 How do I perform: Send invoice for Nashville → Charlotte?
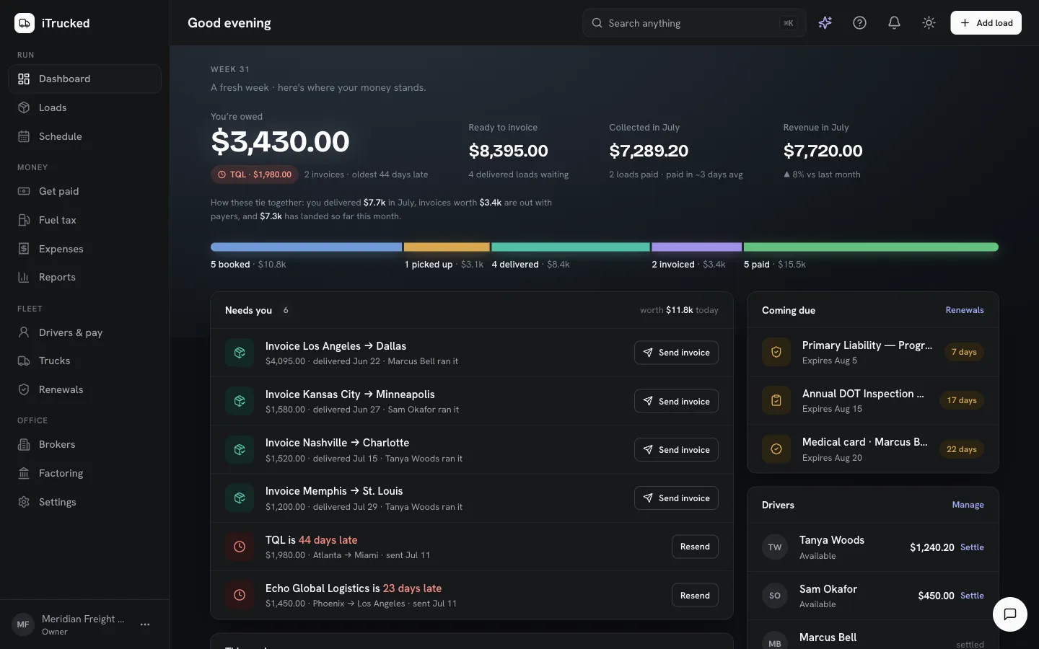(x=676, y=449)
